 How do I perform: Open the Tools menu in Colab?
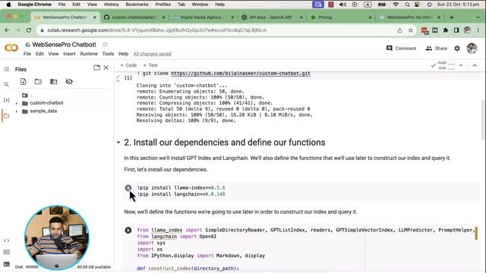pos(108,54)
